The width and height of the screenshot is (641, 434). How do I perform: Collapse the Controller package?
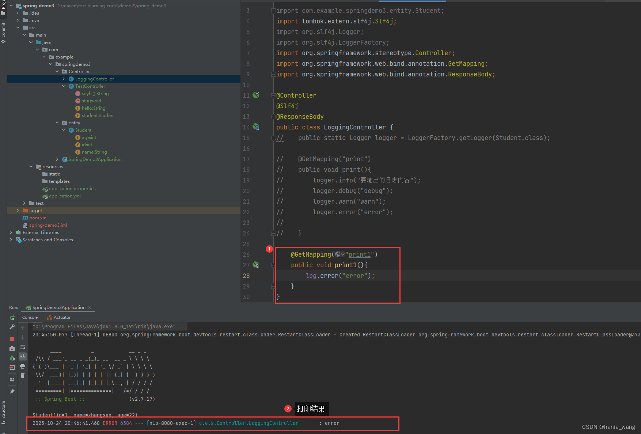tap(57, 72)
